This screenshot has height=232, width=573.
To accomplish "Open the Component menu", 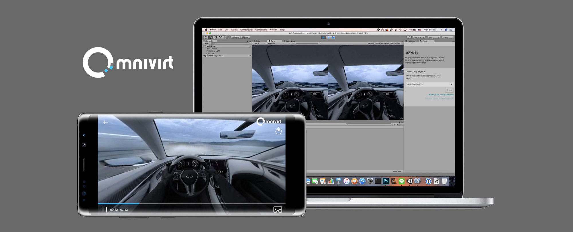I will [261, 30].
